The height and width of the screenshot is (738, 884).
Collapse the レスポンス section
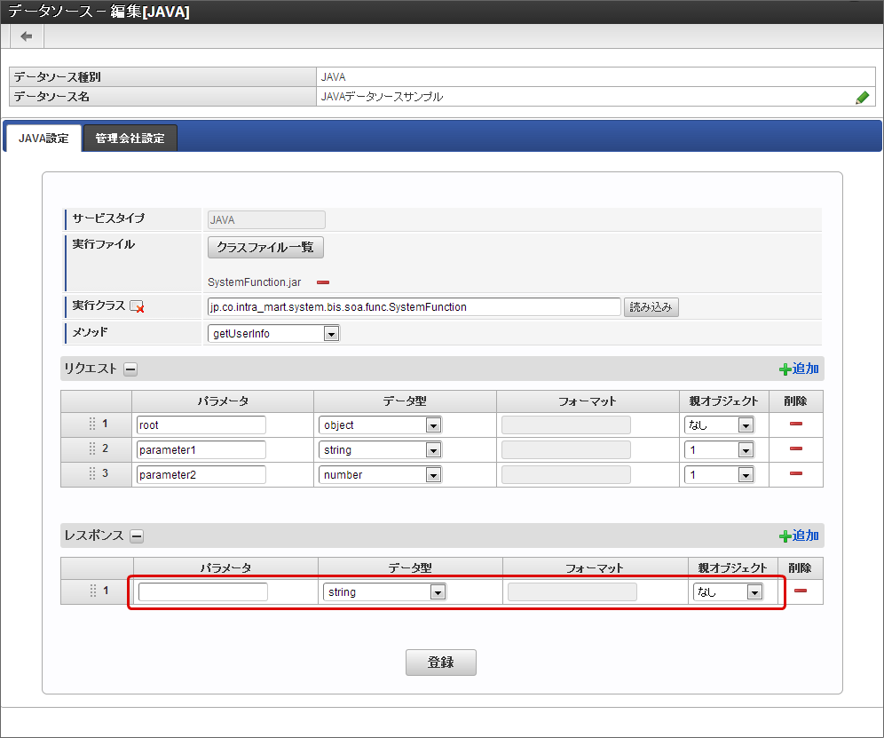(137, 536)
